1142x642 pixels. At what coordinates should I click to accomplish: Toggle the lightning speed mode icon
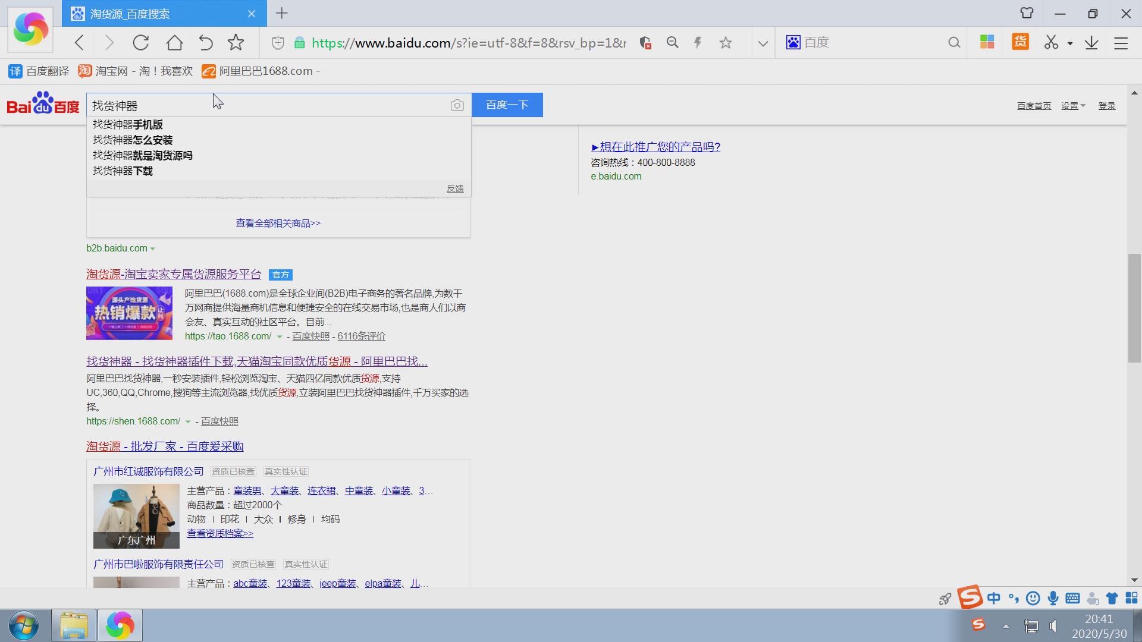[x=698, y=43]
